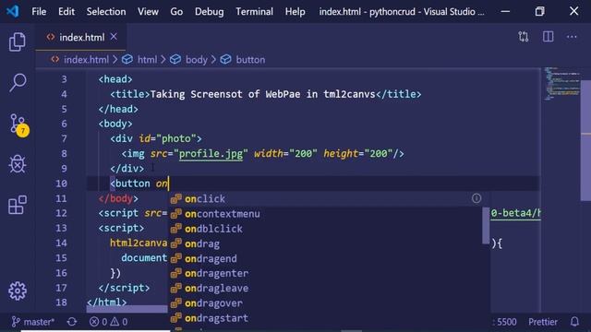
Task: Close the index.html tab
Action: tap(114, 37)
